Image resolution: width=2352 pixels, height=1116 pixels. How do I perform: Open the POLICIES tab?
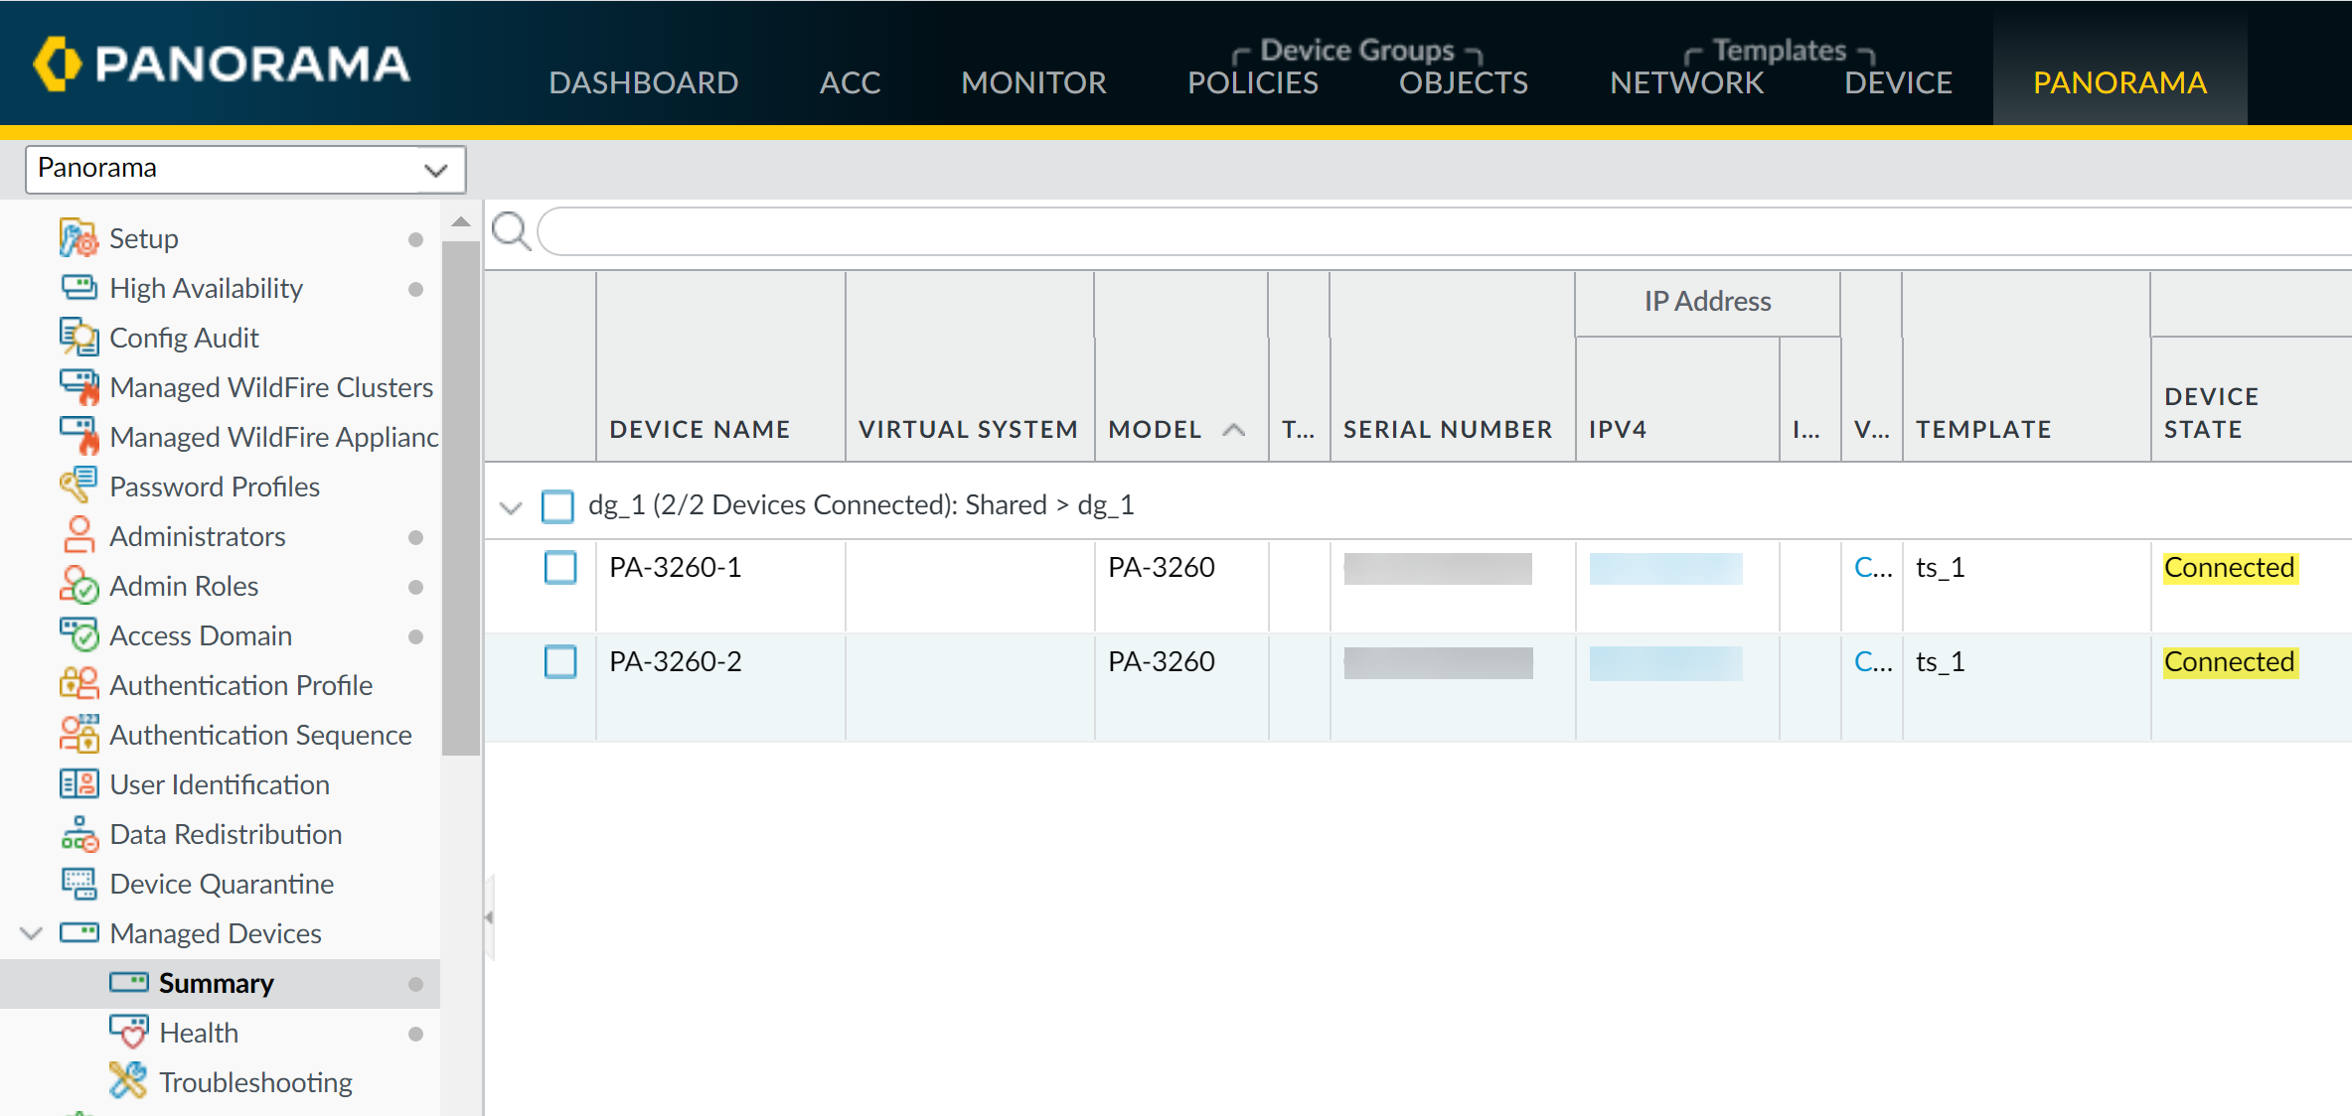pos(1252,82)
